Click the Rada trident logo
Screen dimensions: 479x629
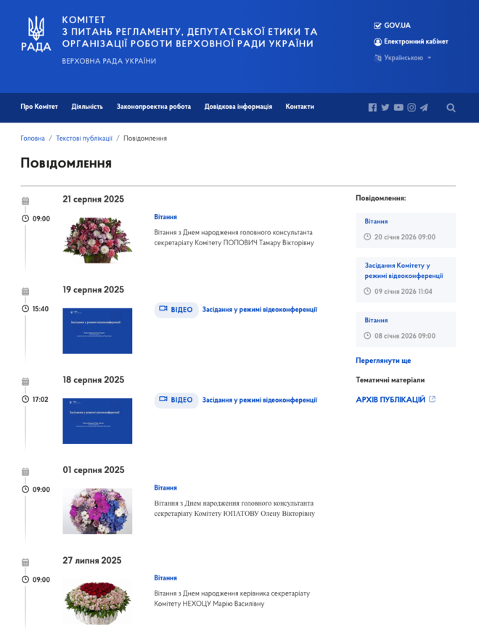pyautogui.click(x=36, y=35)
